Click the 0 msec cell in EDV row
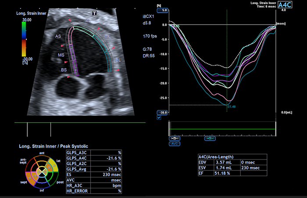The width and height of the screenshot is (307, 198). pos(248,162)
